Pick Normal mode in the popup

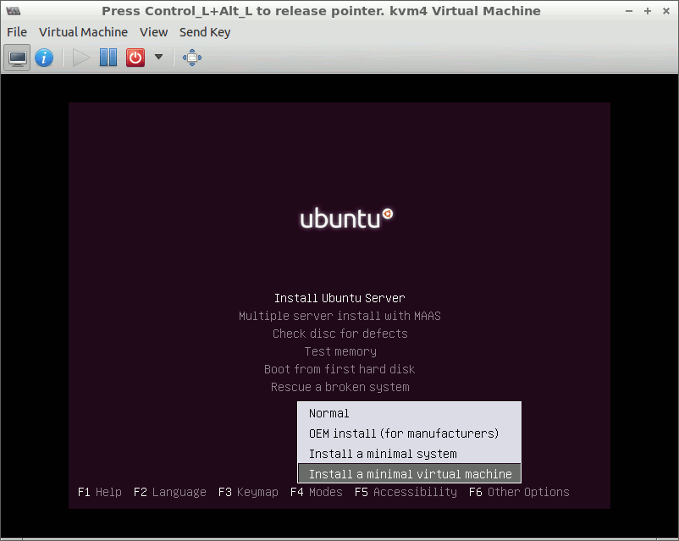tap(329, 413)
